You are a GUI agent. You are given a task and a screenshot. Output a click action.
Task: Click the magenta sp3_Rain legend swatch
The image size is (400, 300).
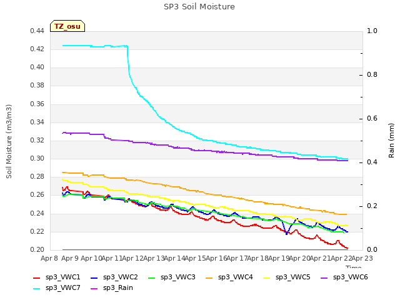tap(94, 289)
